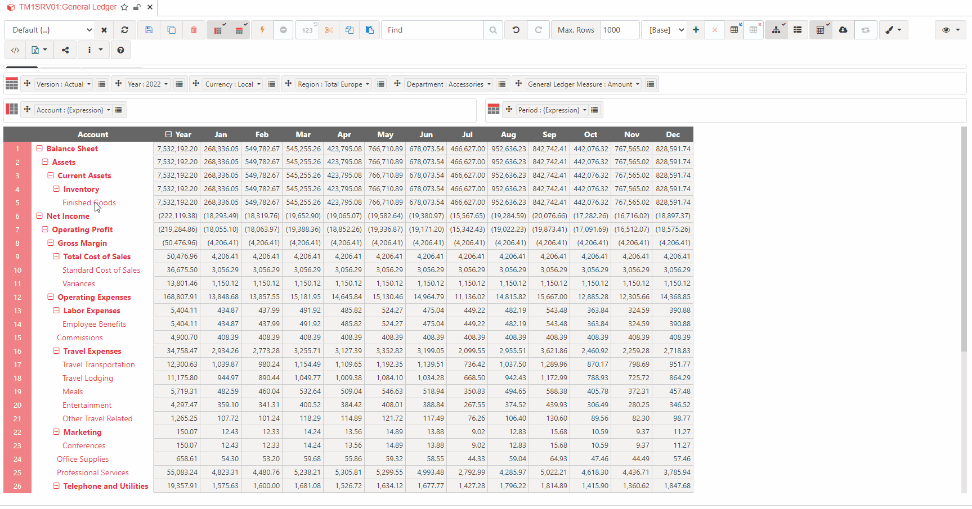Export the grid to Excel
The width and height of the screenshot is (972, 509).
click(35, 49)
